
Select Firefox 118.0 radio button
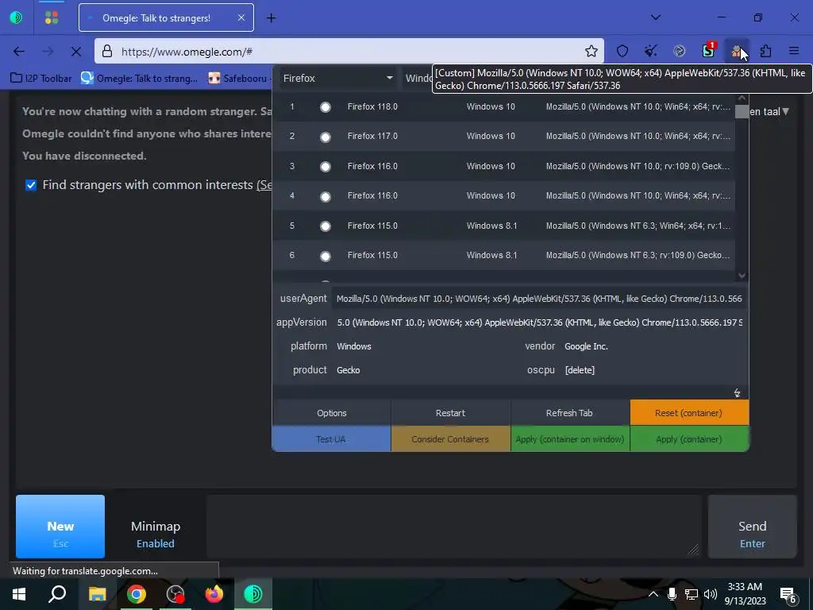pyautogui.click(x=325, y=107)
